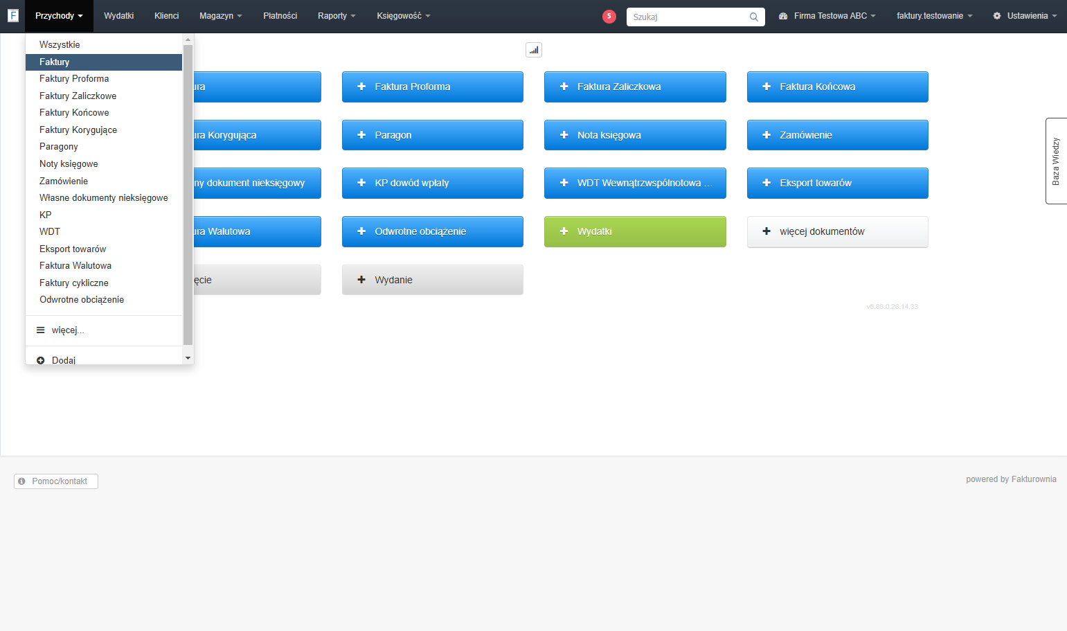Click the scrollbar up arrow in menu
This screenshot has height=631, width=1067.
pos(188,39)
